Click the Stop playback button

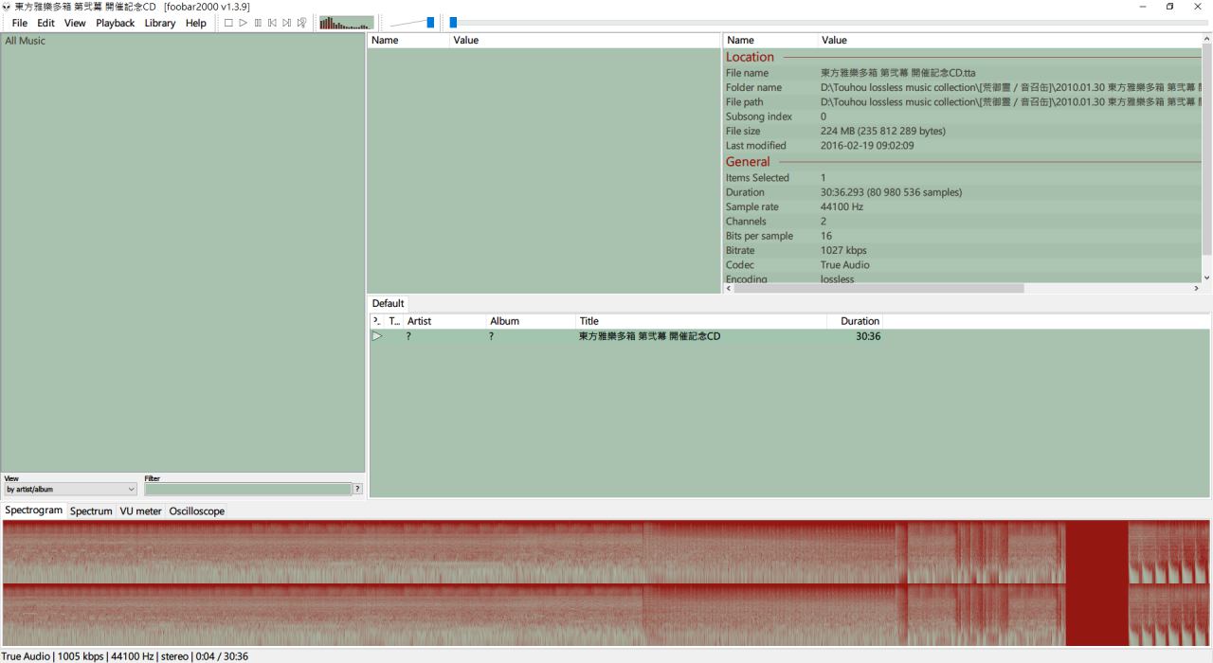(x=228, y=23)
